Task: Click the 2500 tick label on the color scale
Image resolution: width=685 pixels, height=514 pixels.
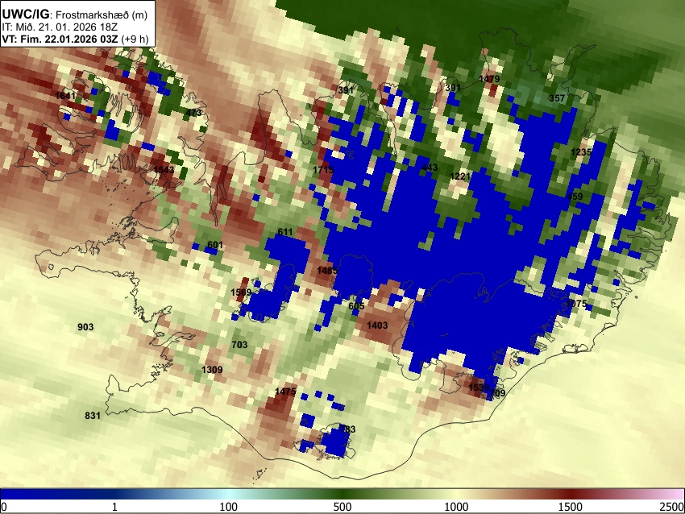Action: point(673,507)
